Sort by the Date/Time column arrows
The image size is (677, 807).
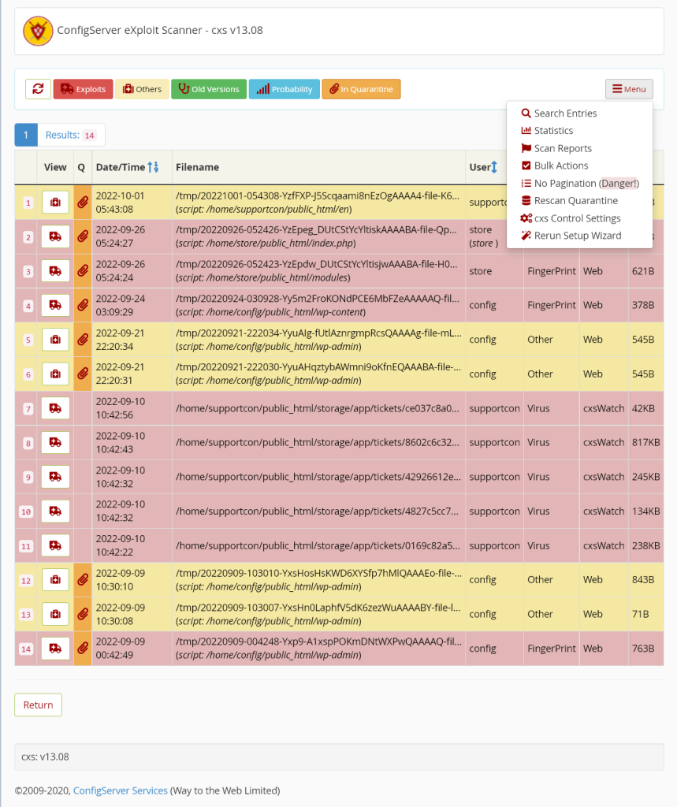coord(154,167)
